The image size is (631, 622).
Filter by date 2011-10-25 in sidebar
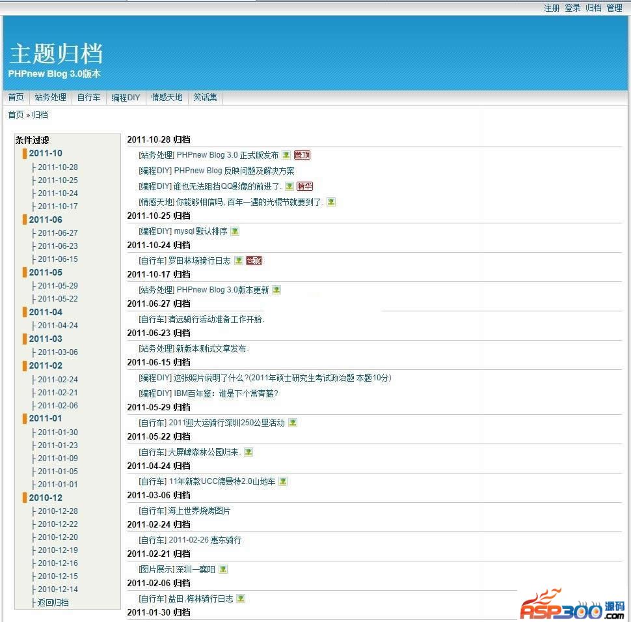(58, 180)
